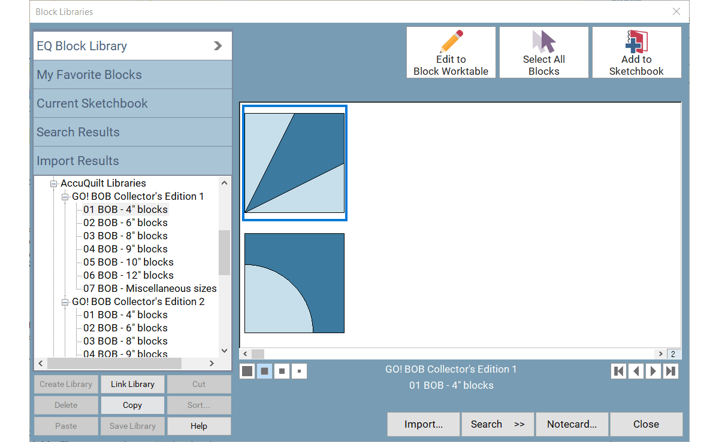The width and height of the screenshot is (719, 442).
Task: Switch to largest block thumbnail size
Action: click(247, 371)
